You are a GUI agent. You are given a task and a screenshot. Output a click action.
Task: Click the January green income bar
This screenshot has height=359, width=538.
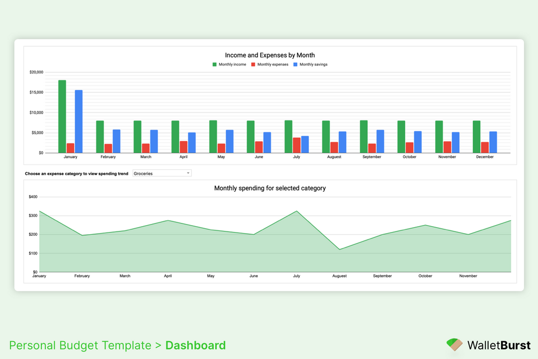62,116
